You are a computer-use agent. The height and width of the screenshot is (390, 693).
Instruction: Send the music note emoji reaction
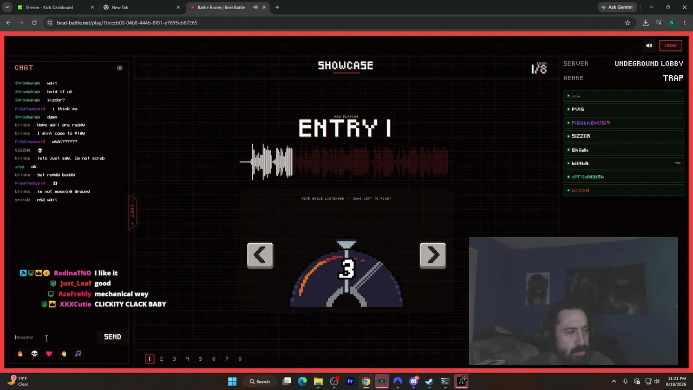[x=78, y=354]
